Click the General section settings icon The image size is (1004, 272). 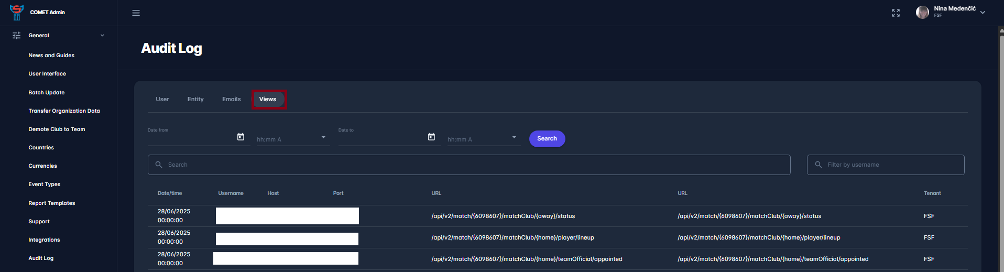pos(17,36)
